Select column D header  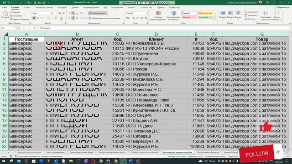coord(156,34)
